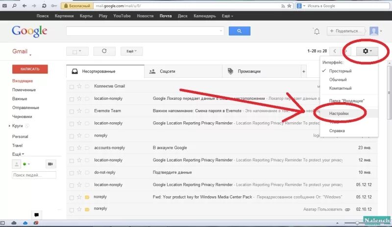The height and width of the screenshot is (227, 392).
Task: Switch to the Соцсети tab
Action: click(x=183, y=71)
